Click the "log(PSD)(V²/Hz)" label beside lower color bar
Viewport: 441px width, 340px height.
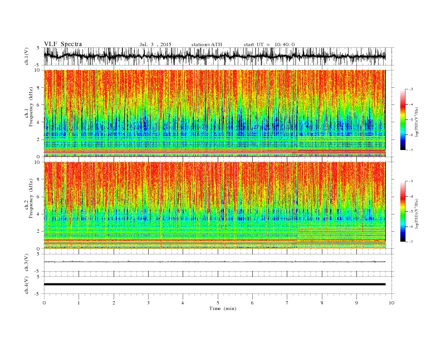(416, 213)
